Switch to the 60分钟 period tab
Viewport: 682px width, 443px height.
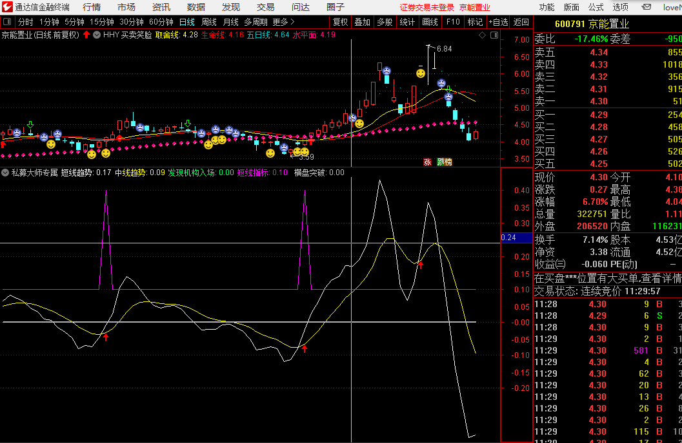[x=161, y=22]
